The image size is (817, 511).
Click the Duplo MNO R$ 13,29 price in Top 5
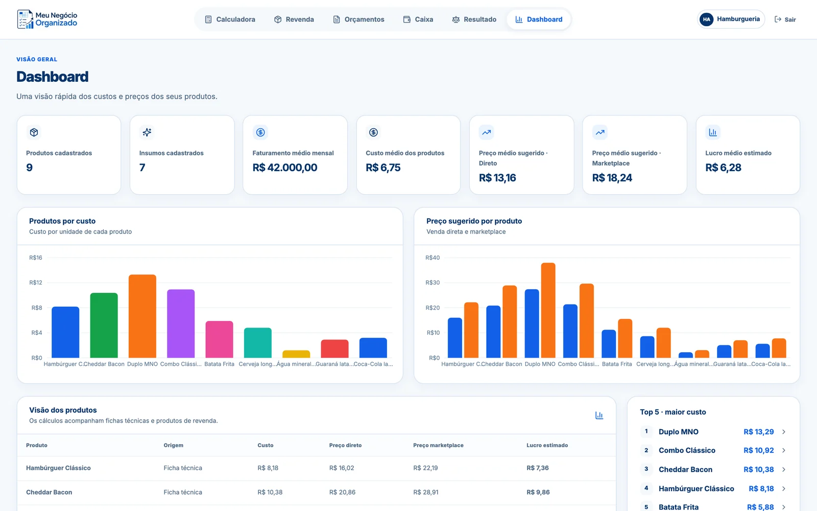758,432
